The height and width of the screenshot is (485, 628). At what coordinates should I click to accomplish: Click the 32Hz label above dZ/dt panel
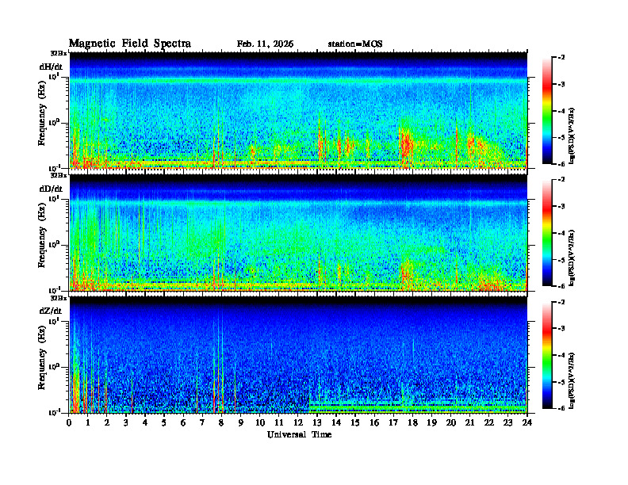pyautogui.click(x=59, y=298)
